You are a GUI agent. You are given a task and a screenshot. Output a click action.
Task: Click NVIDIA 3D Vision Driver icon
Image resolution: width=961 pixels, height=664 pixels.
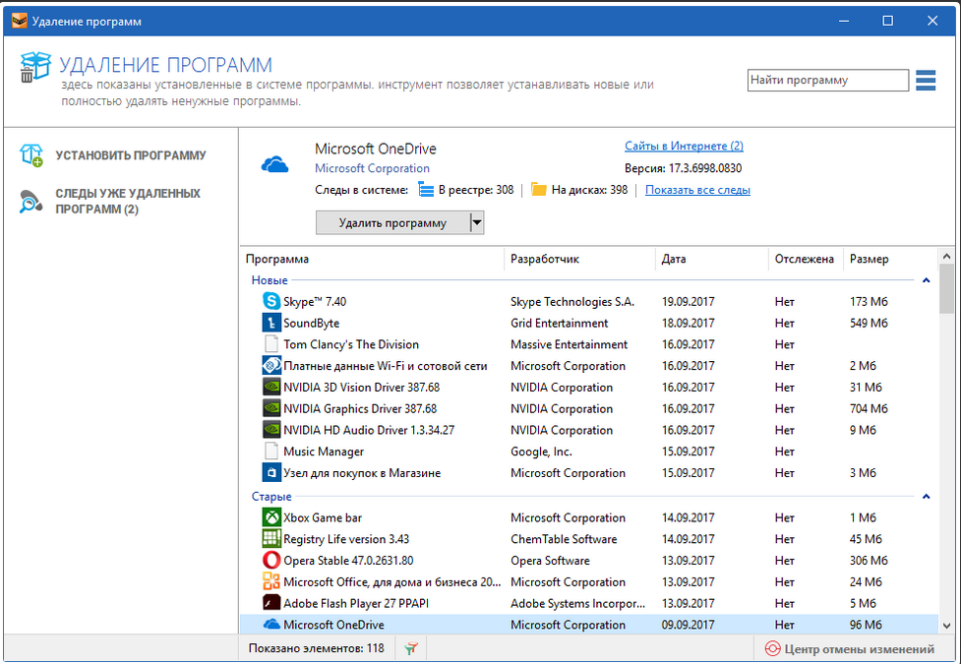pos(270,387)
